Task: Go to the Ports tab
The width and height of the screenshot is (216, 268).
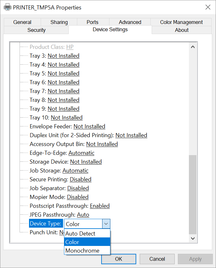Action: tap(92, 22)
